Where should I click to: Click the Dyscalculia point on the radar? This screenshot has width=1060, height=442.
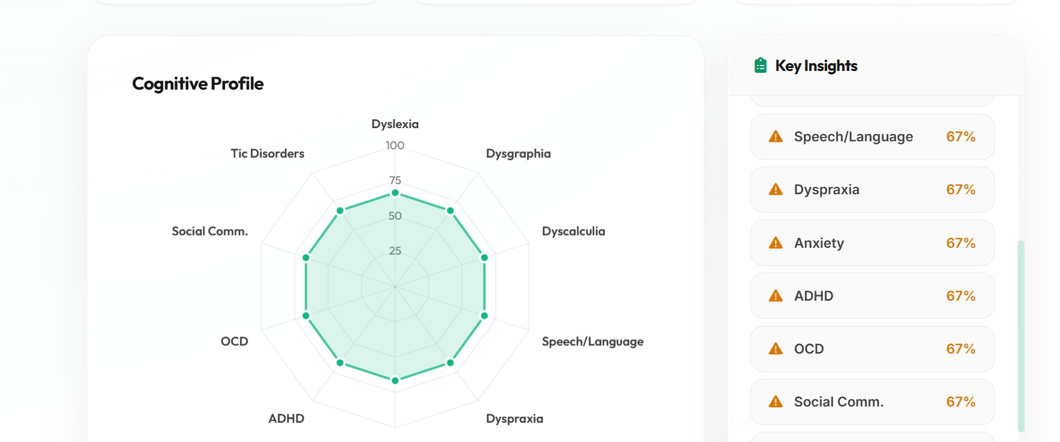[484, 257]
